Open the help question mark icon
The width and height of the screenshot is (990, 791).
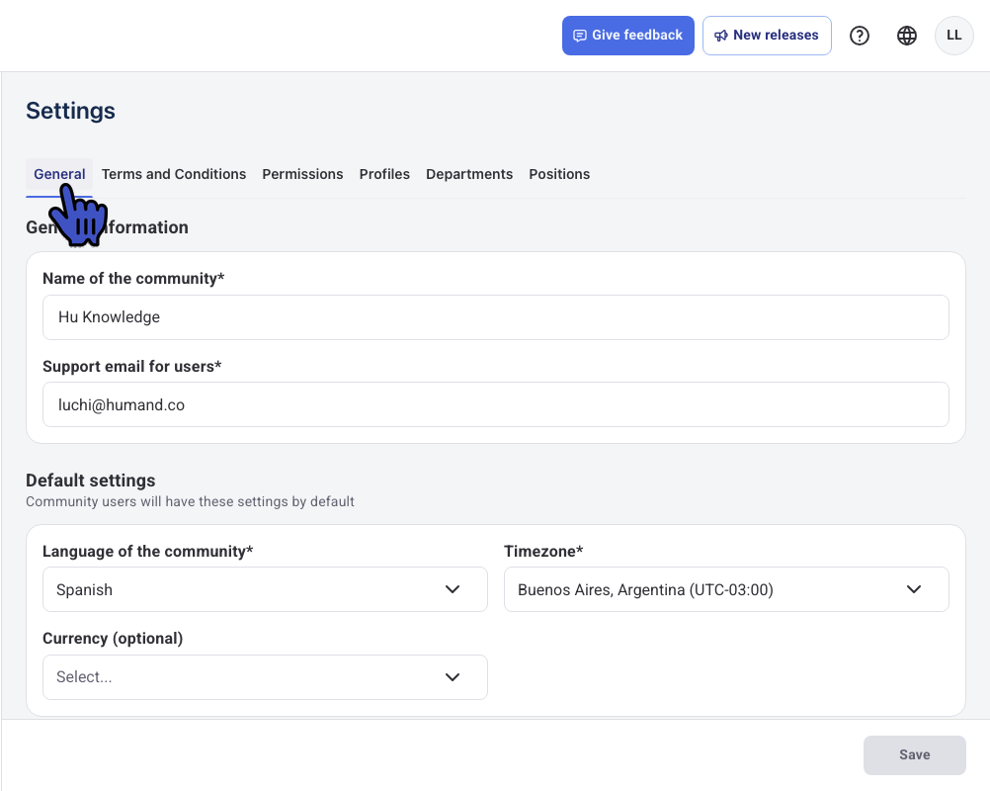pos(859,36)
